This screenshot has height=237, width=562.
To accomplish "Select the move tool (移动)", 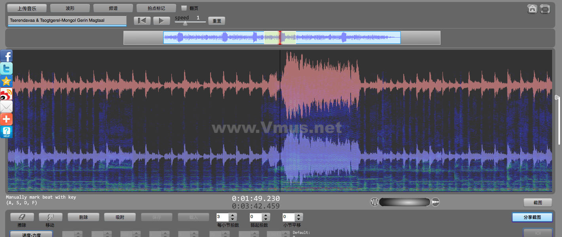I will click(x=50, y=217).
